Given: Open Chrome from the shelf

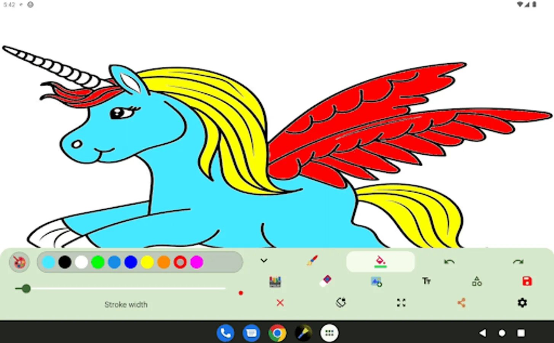Looking at the screenshot, I should pyautogui.click(x=277, y=332).
